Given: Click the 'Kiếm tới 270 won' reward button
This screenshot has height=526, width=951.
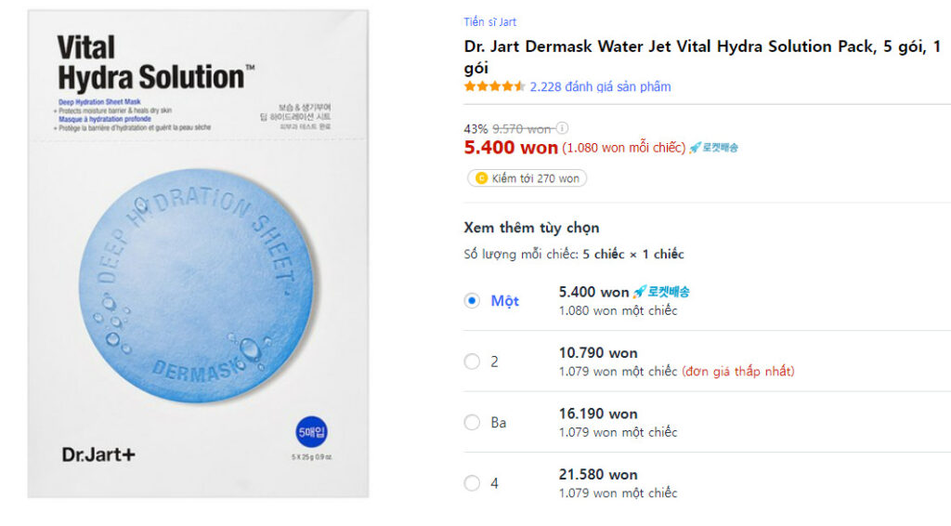Looking at the screenshot, I should point(527,178).
